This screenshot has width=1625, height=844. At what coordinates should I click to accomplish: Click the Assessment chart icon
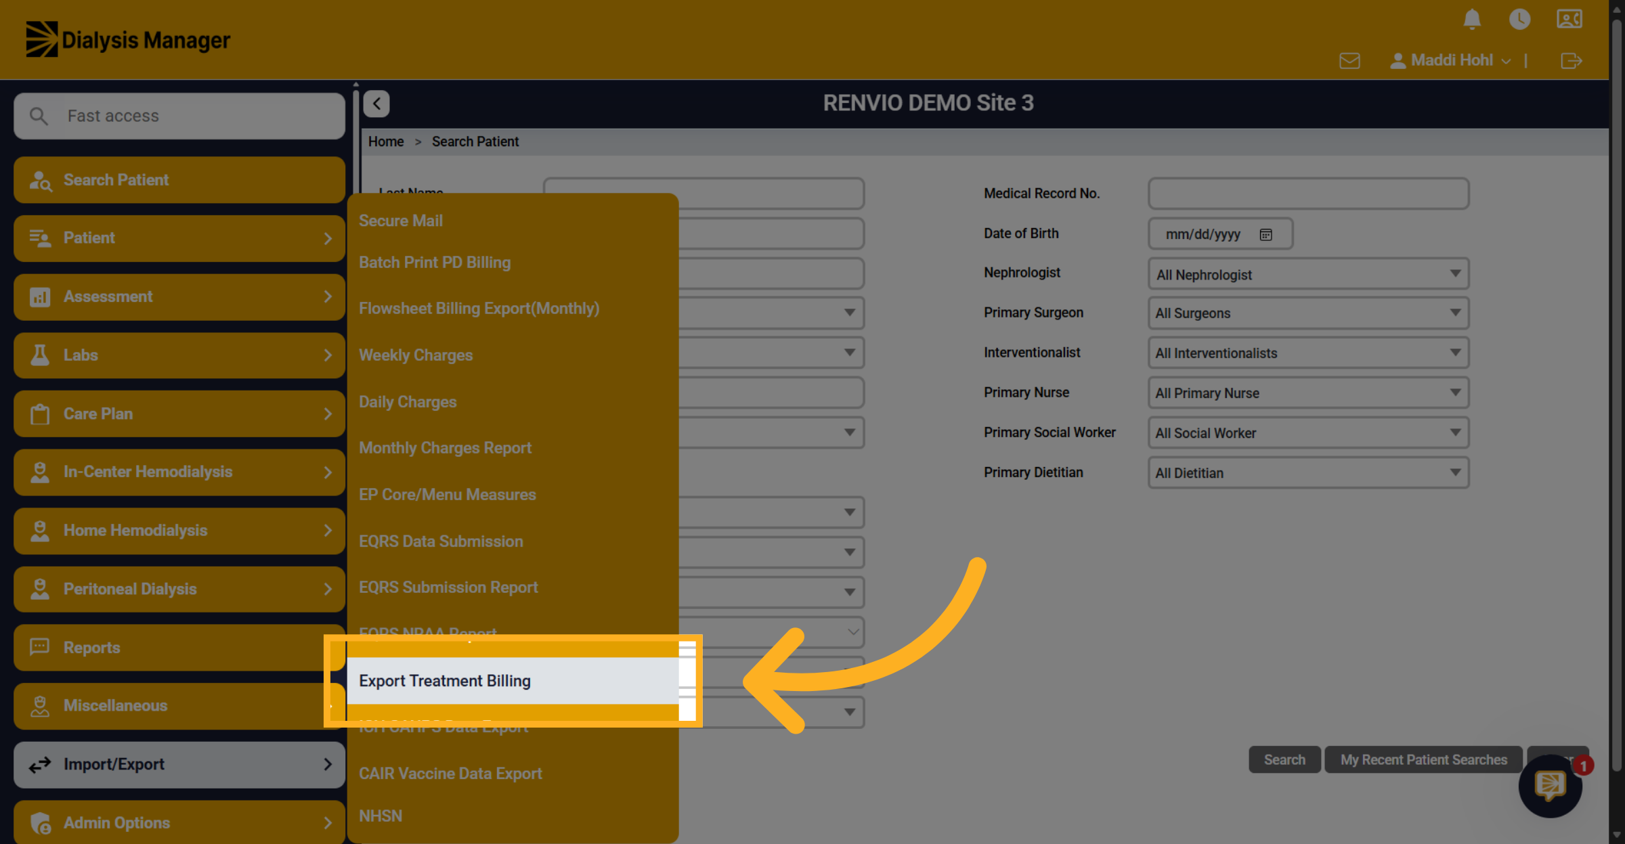click(x=40, y=296)
